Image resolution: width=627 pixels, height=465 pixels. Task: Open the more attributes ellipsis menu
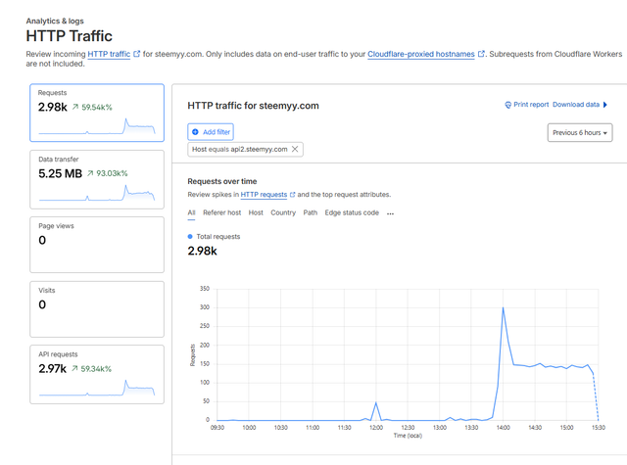[x=390, y=212]
